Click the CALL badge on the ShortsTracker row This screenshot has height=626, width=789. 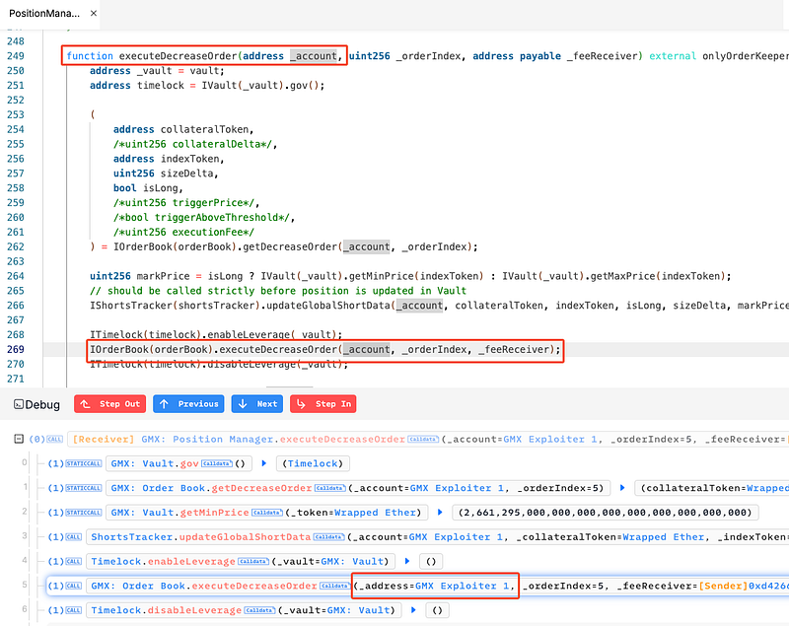[x=72, y=537]
